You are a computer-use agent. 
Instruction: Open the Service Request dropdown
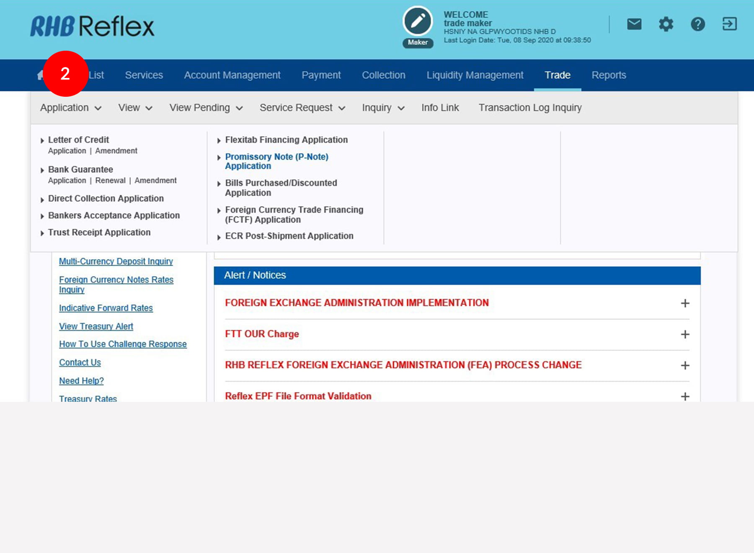302,108
